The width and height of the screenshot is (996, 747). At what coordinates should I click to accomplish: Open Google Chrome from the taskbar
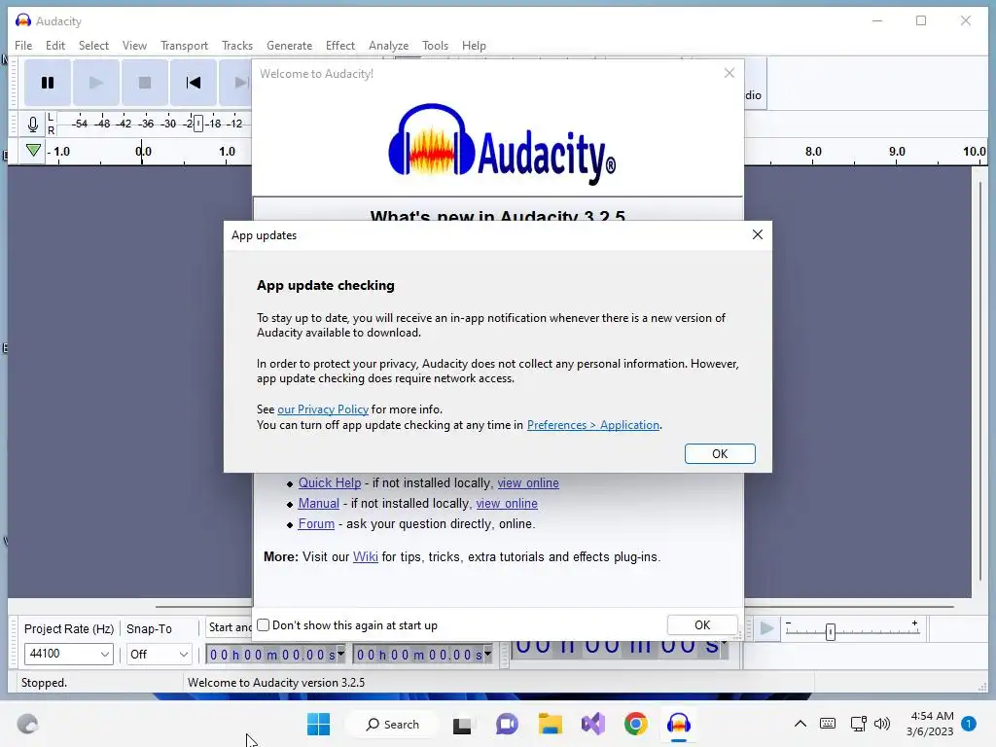636,724
